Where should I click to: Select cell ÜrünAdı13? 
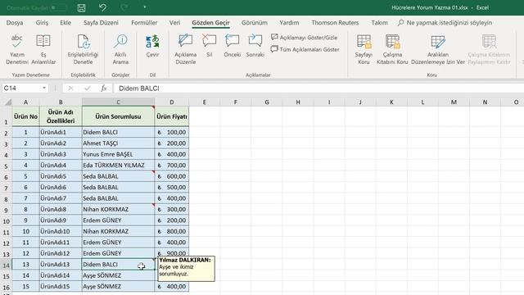(x=61, y=265)
